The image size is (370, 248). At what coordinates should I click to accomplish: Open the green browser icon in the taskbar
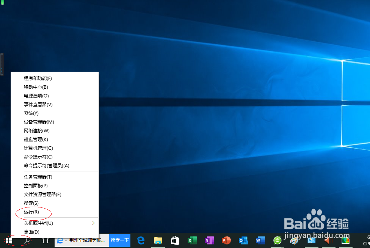point(277,240)
